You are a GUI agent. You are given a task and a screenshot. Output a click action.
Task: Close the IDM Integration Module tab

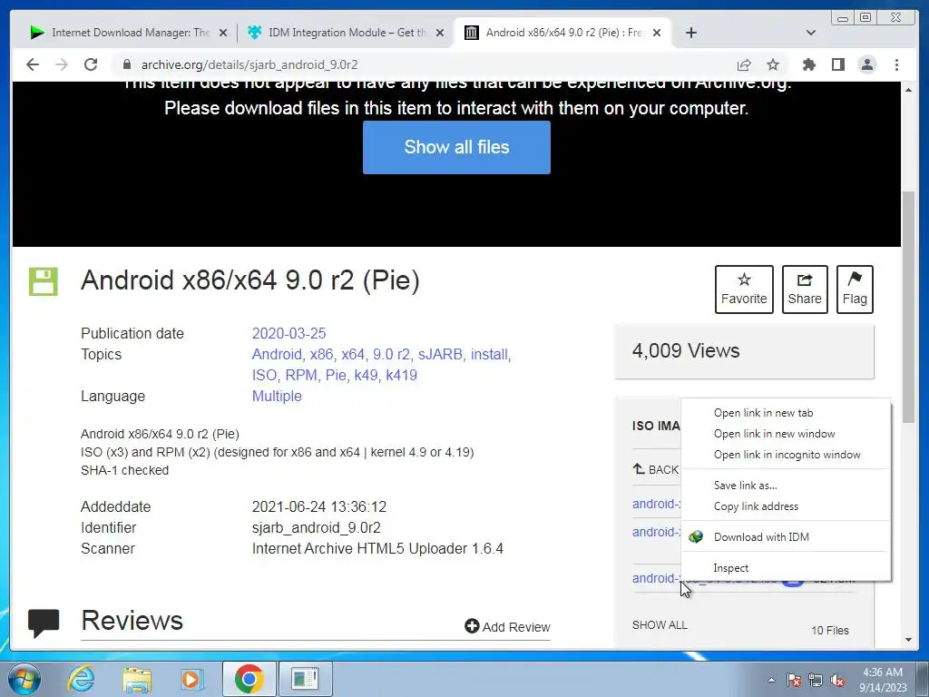440,33
